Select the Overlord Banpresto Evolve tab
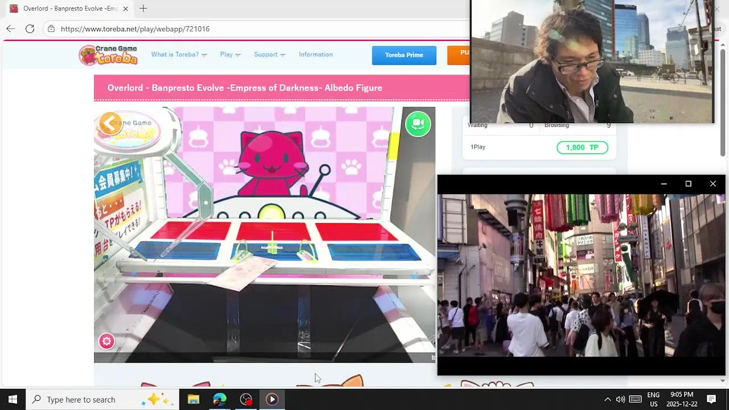729x410 pixels. [68, 9]
